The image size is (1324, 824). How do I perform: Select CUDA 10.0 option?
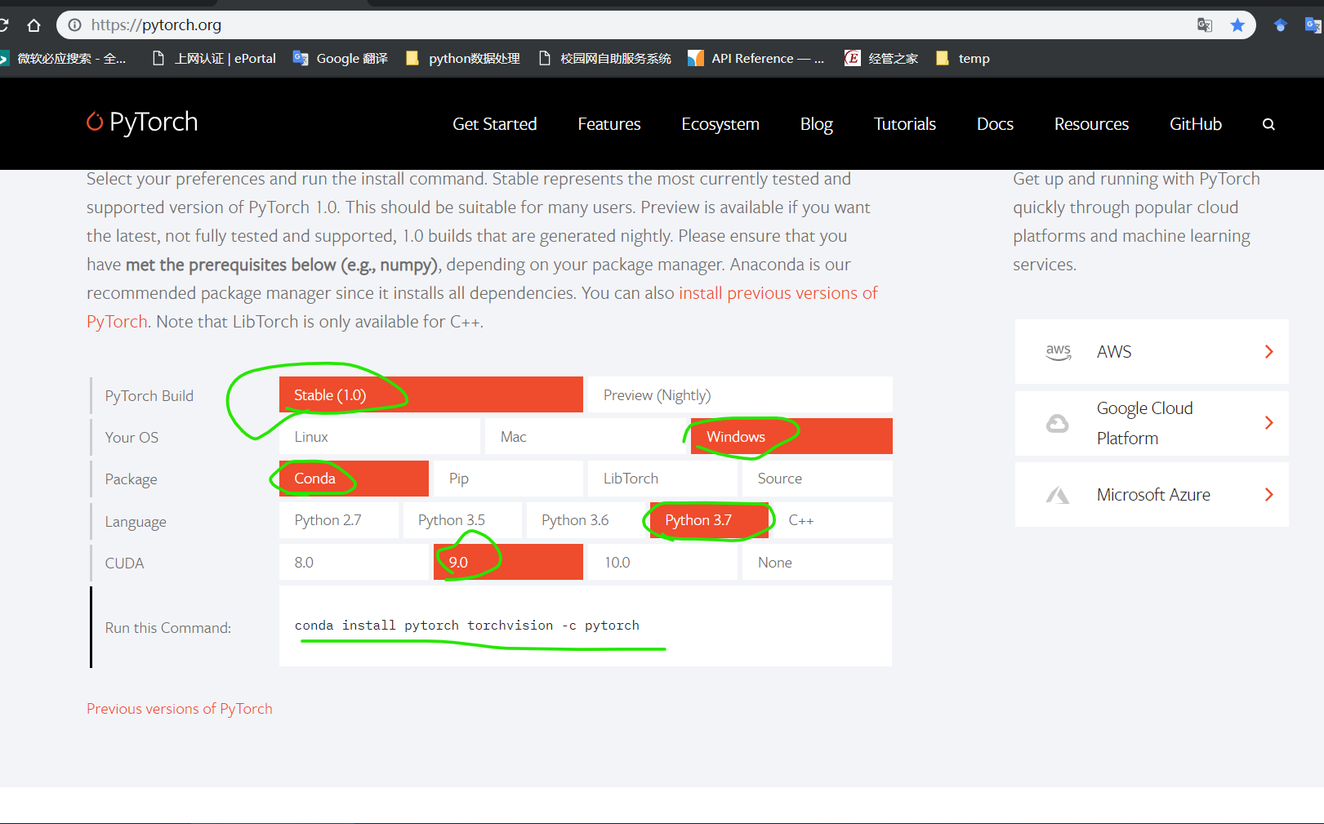(662, 562)
